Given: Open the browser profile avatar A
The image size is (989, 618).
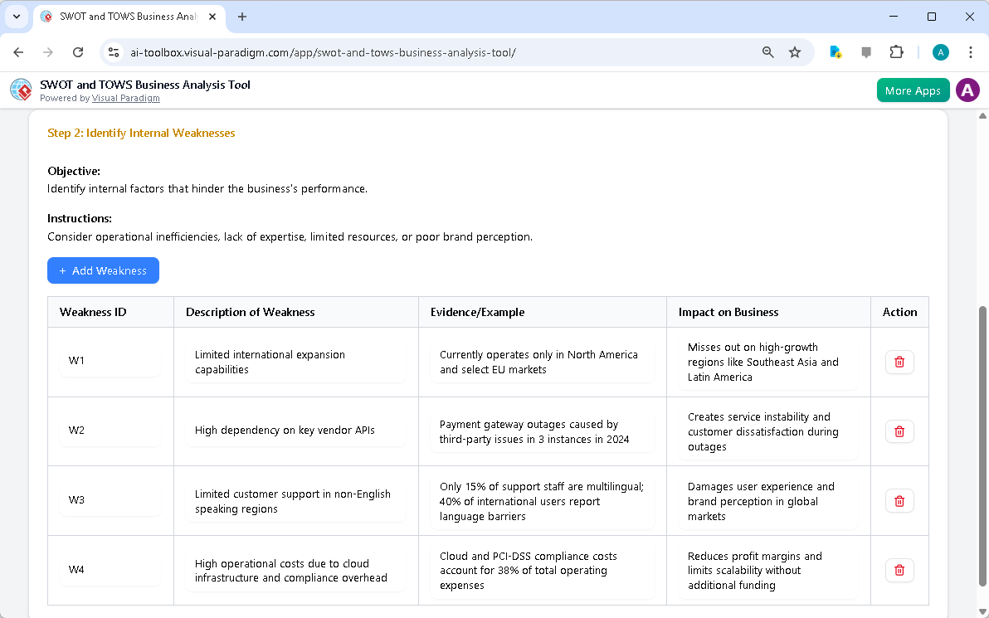Looking at the screenshot, I should click(x=940, y=51).
